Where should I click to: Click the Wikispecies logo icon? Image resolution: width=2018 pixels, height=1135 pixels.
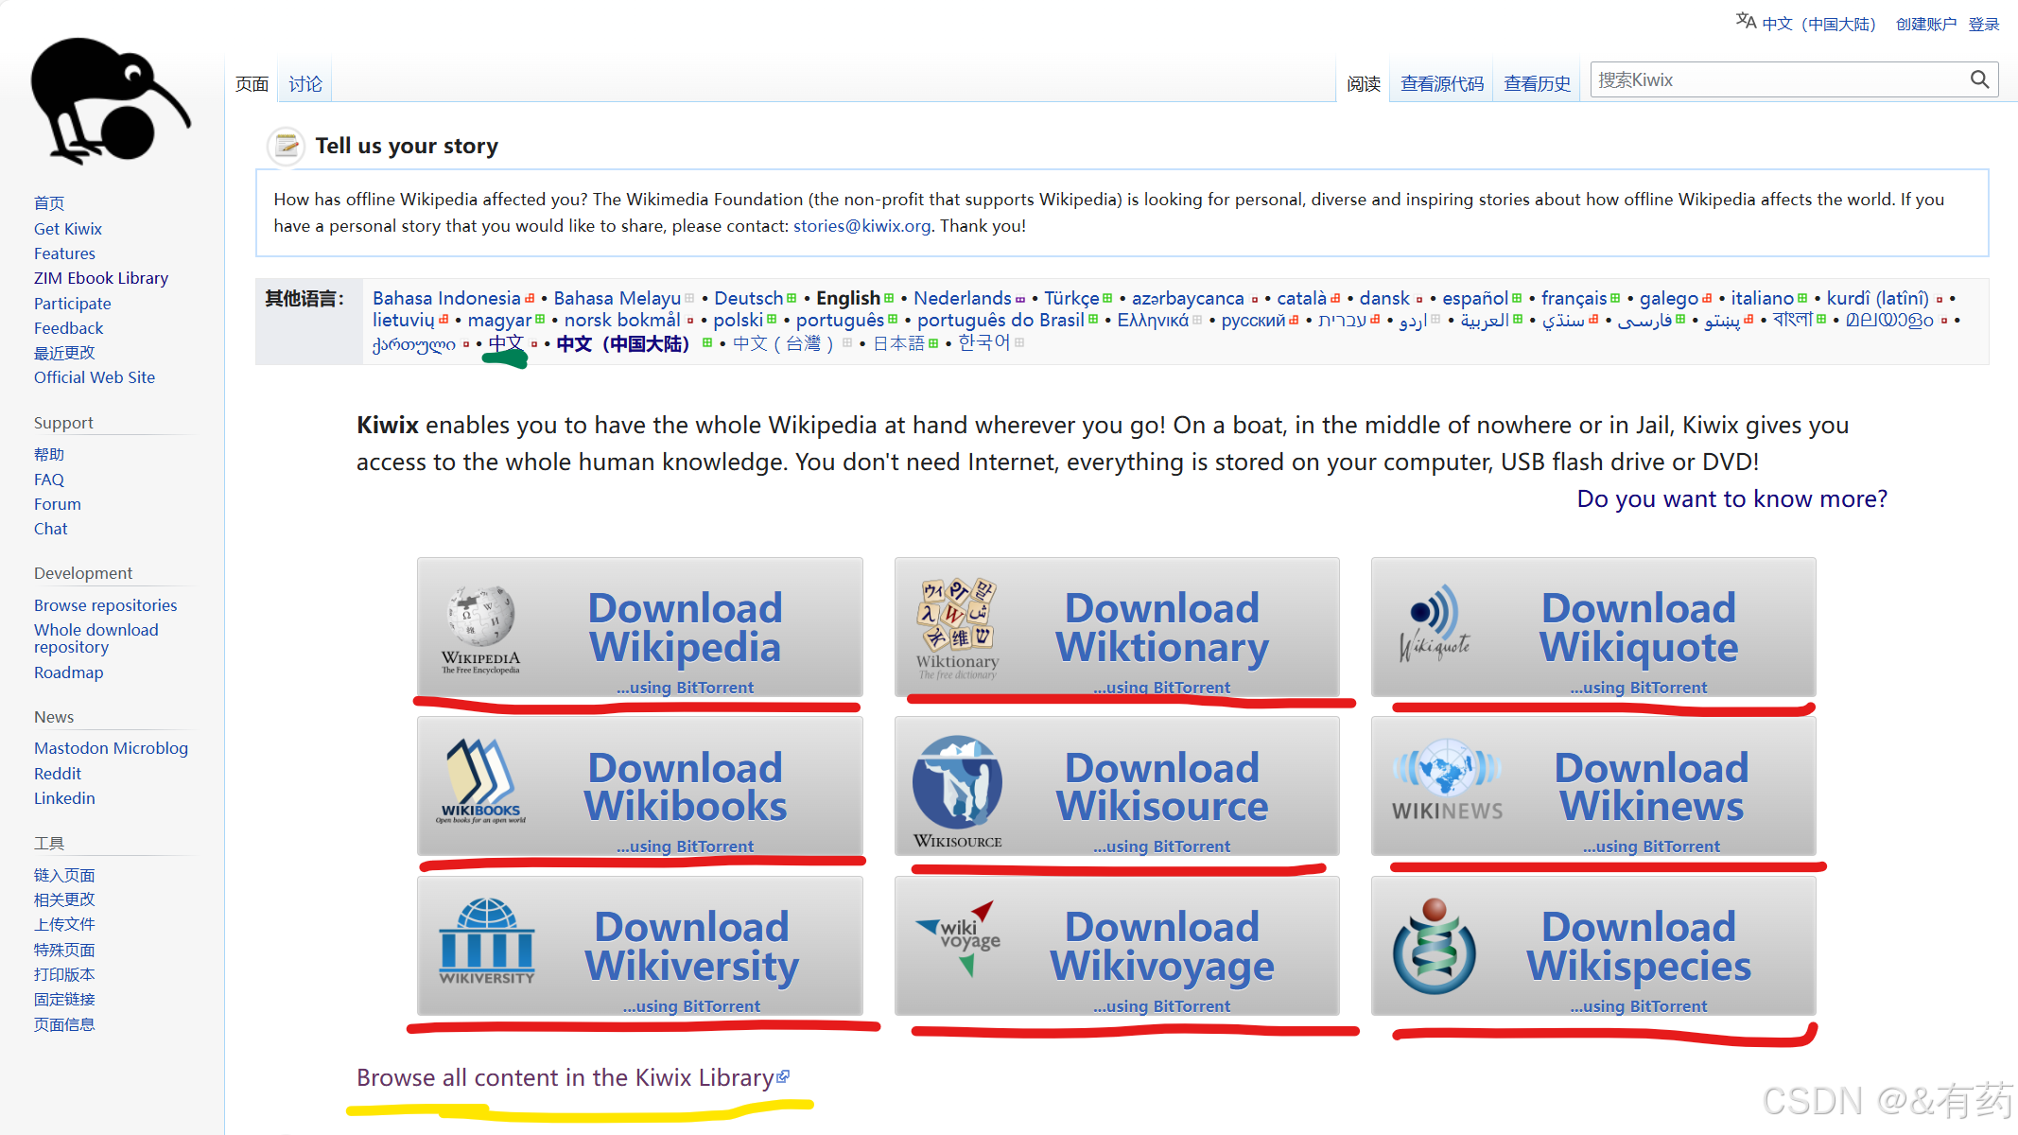(x=1435, y=946)
